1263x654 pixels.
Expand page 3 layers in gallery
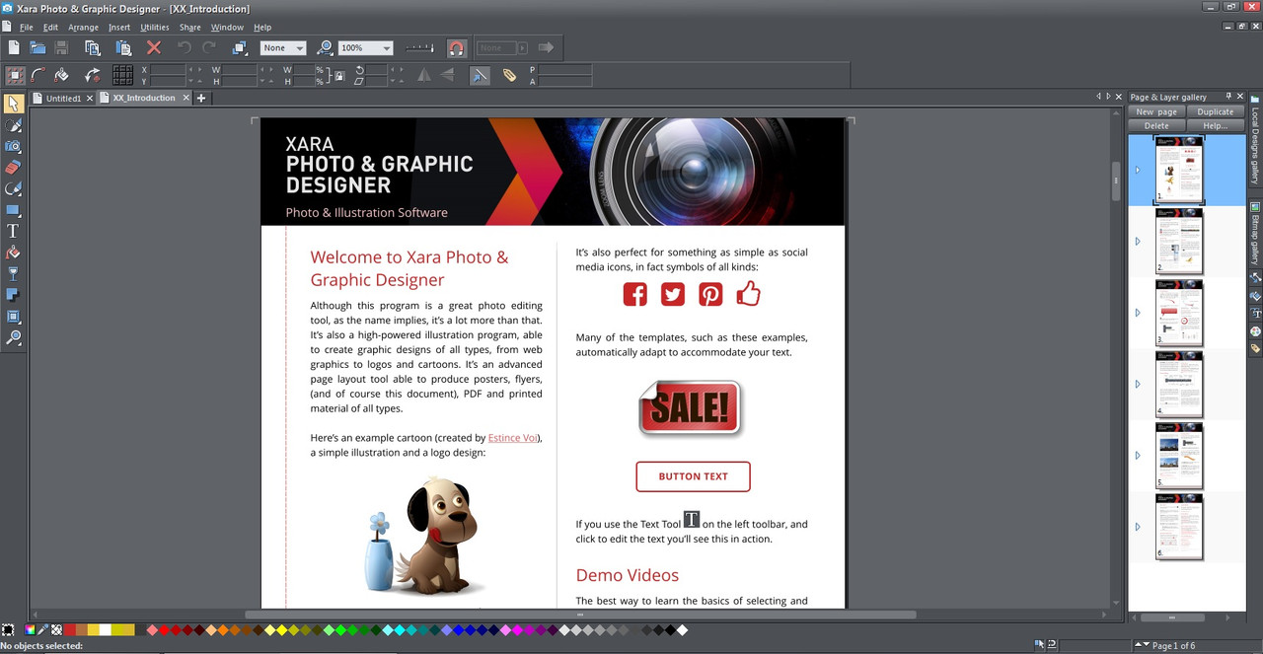(x=1138, y=313)
